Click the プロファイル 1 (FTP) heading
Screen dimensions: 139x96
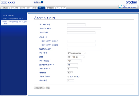pyautogui.click(x=44, y=18)
